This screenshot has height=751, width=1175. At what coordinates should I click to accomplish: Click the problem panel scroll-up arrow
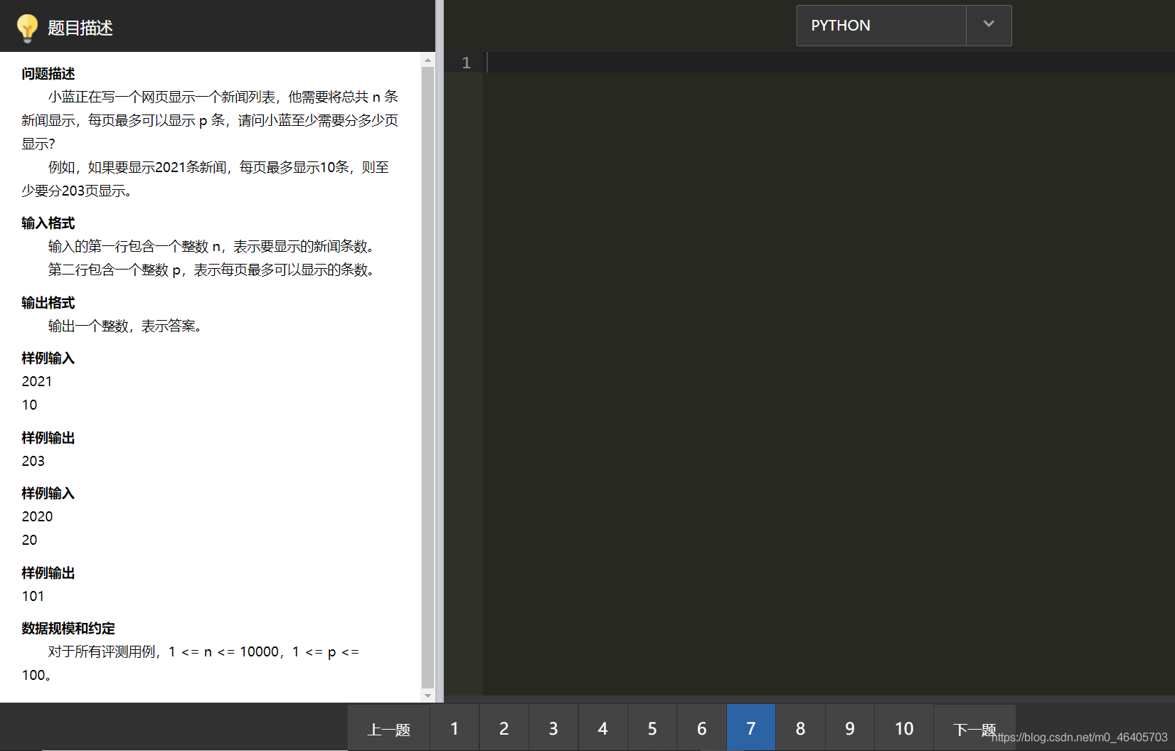pos(427,60)
